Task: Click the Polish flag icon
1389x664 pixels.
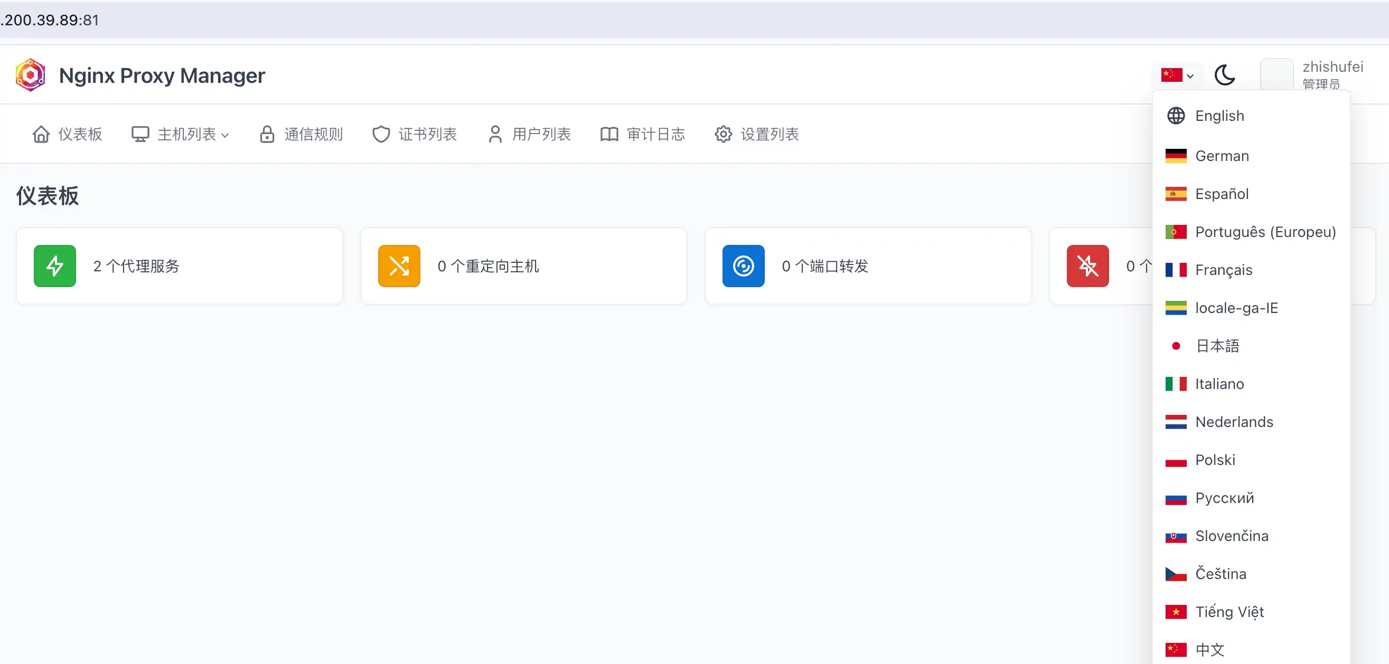Action: click(x=1176, y=460)
